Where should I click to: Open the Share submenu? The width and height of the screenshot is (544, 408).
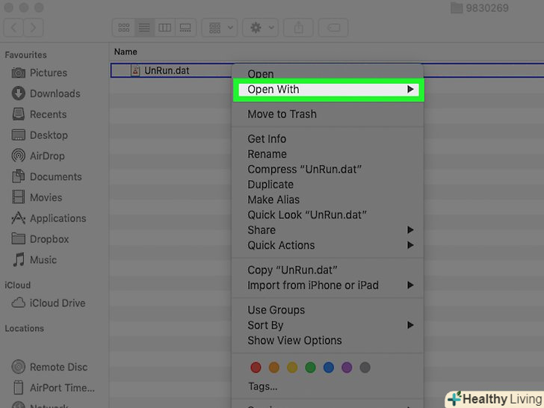pos(327,230)
